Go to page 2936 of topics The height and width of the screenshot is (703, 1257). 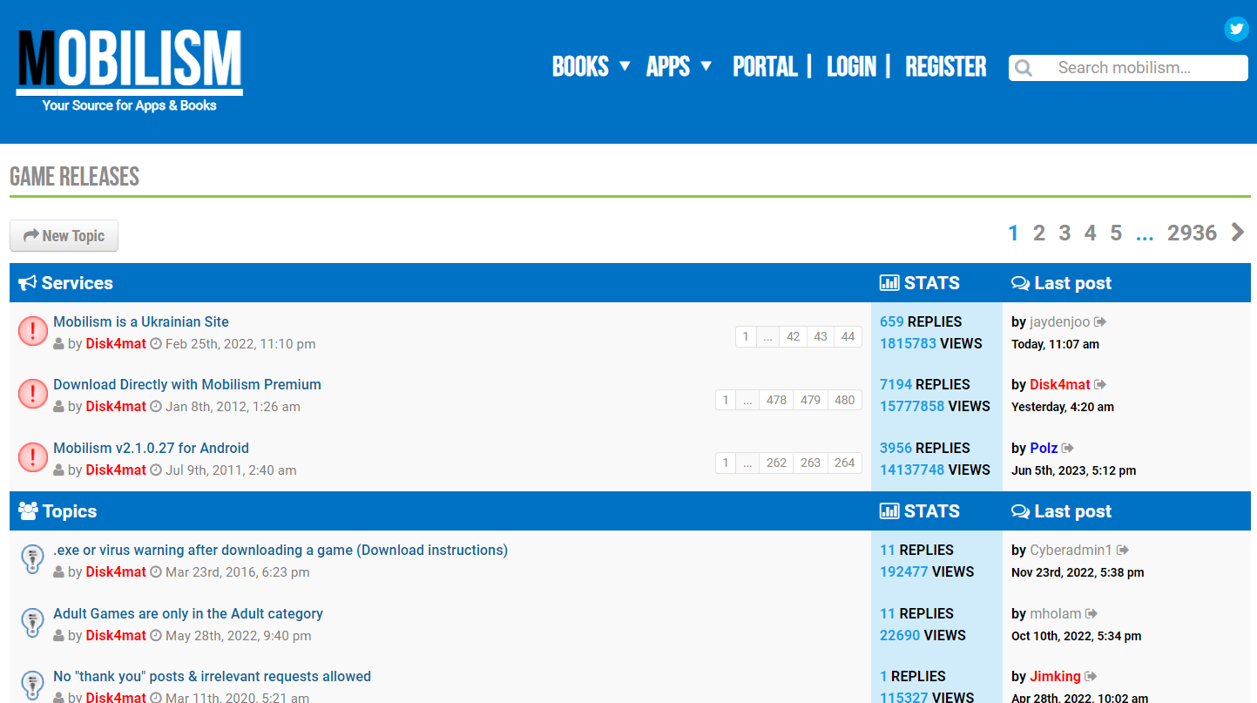(x=1192, y=233)
